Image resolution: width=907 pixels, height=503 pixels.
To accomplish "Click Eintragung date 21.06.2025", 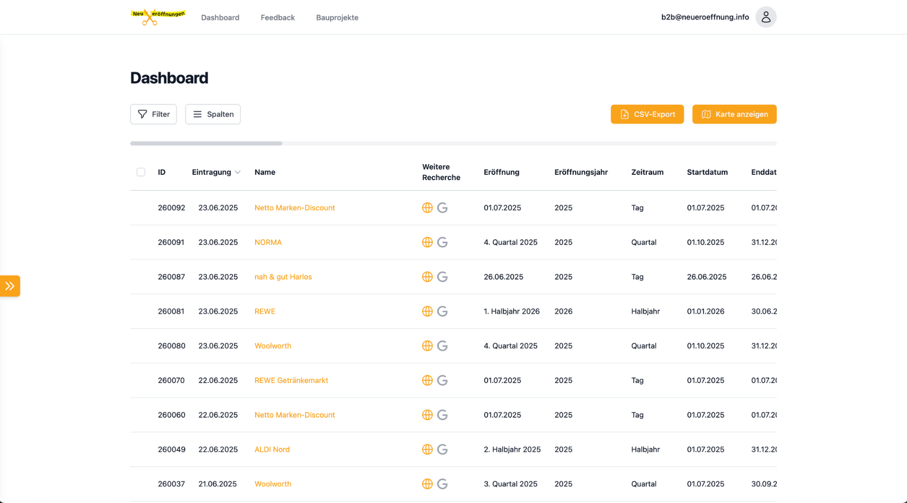I will coord(218,484).
